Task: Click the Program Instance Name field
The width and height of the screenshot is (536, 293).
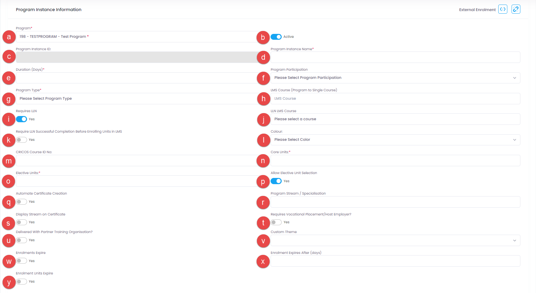Action: [395, 57]
